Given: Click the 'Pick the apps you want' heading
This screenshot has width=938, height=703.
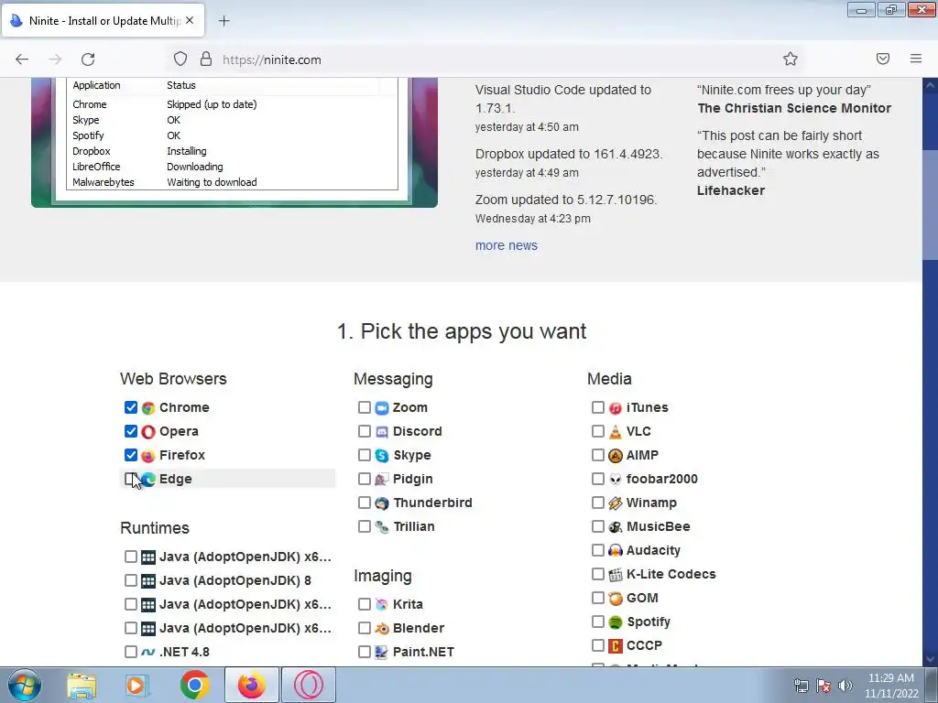Looking at the screenshot, I should (462, 331).
